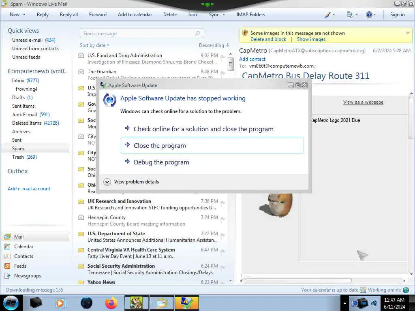Open Calendar via its navigation icon

point(7,247)
